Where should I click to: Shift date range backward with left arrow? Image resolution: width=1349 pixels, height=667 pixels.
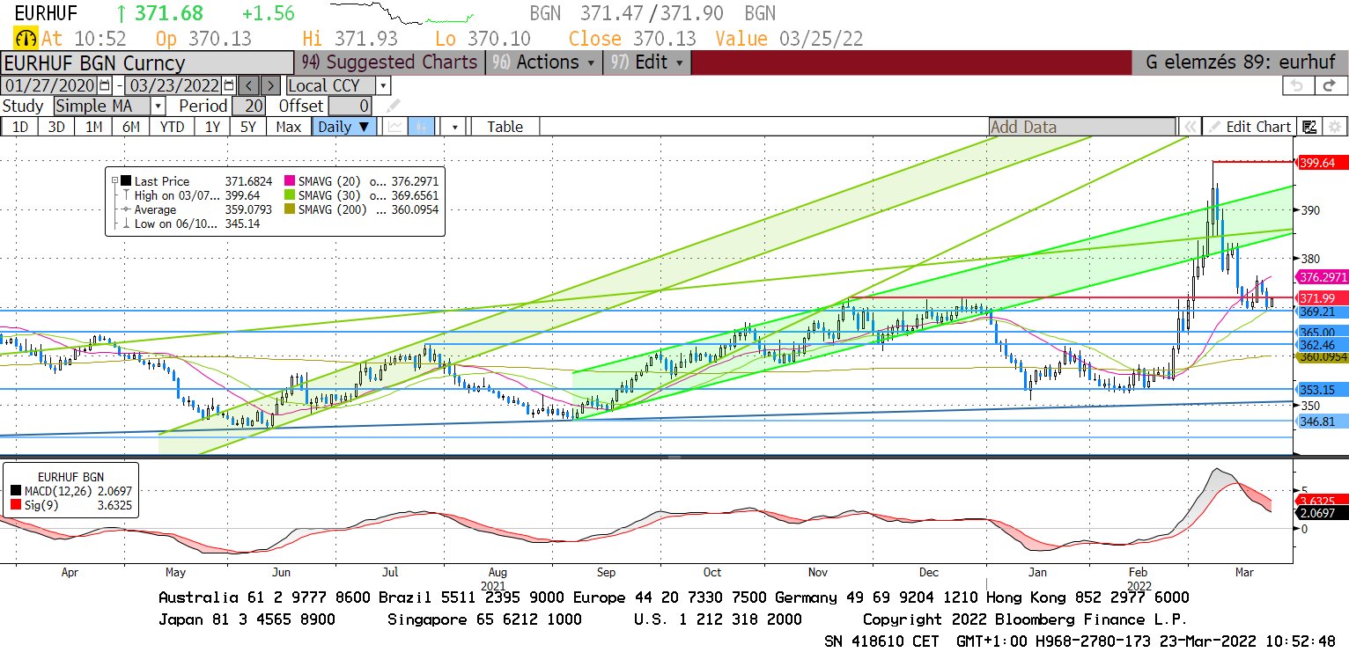249,85
